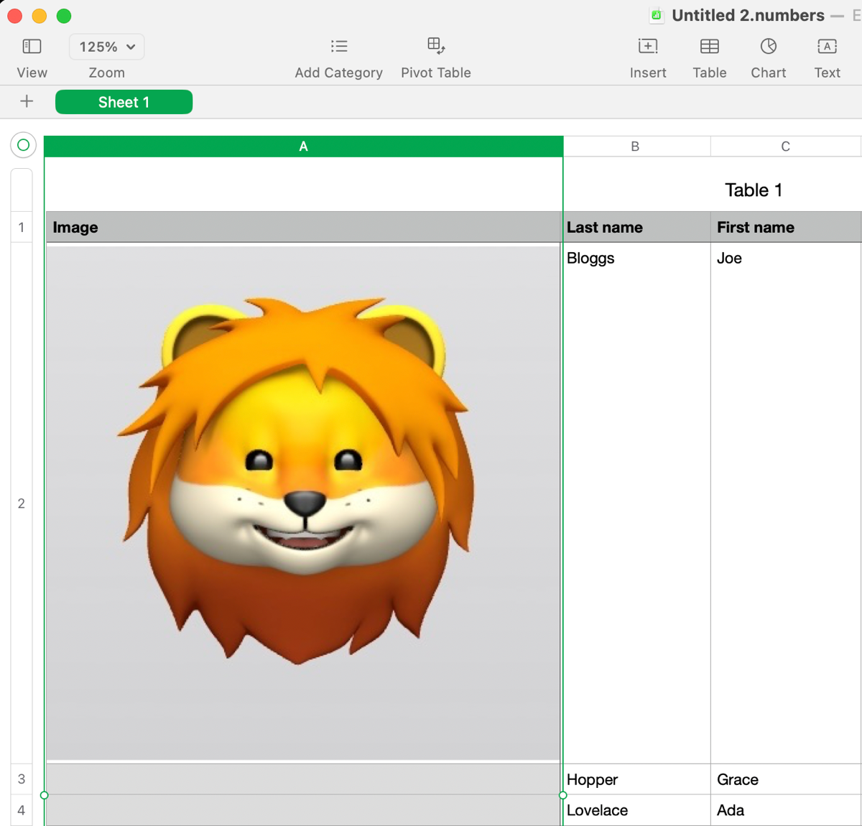Insert a Chart from the toolbar
Image resolution: width=862 pixels, height=826 pixels.
(768, 47)
